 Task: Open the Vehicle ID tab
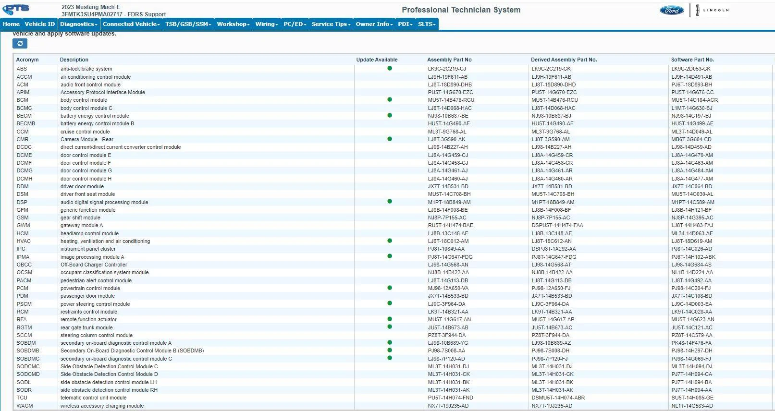(40, 24)
